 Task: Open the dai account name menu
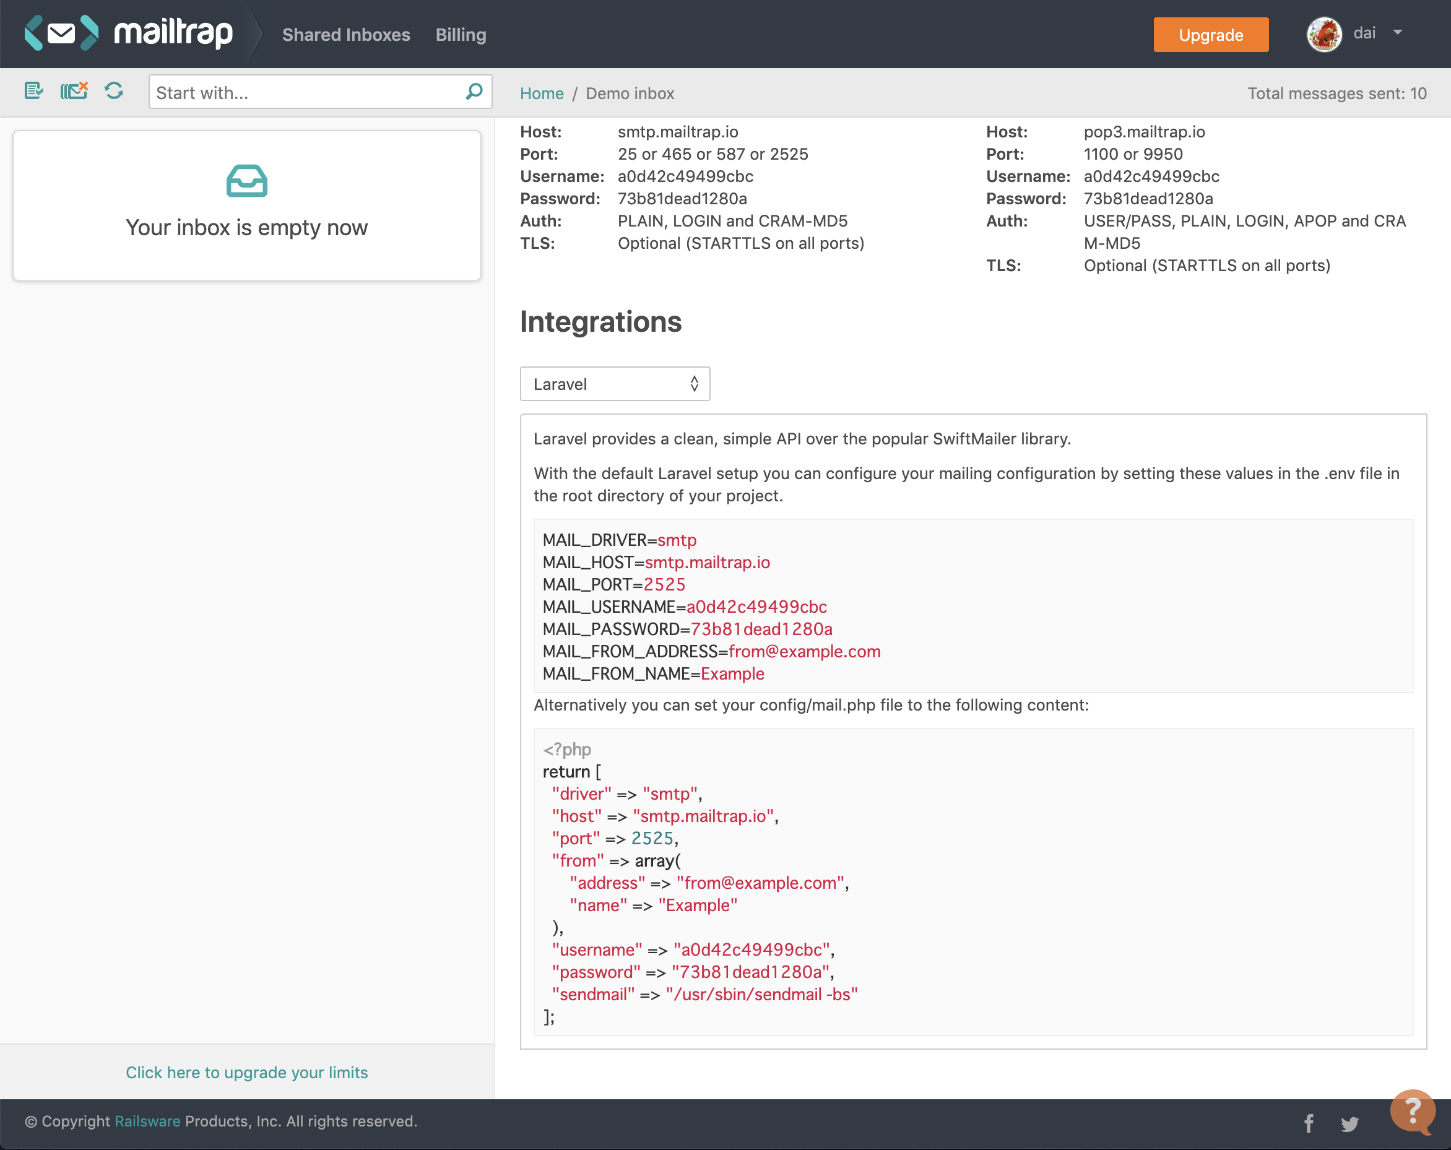pyautogui.click(x=1364, y=33)
